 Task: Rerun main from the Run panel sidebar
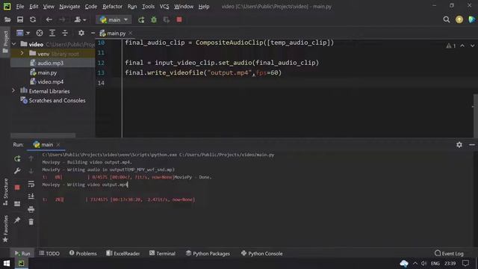[17, 158]
